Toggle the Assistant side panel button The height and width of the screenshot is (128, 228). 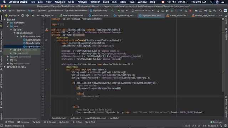click(x=226, y=34)
